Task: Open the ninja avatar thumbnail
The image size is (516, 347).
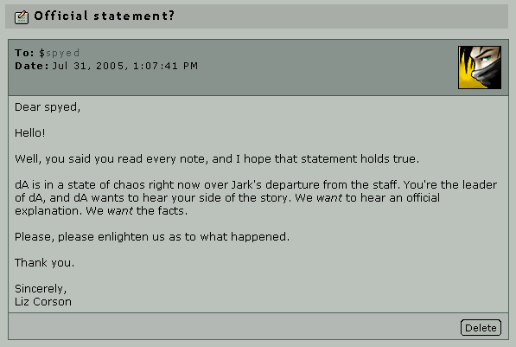Action: (x=480, y=67)
